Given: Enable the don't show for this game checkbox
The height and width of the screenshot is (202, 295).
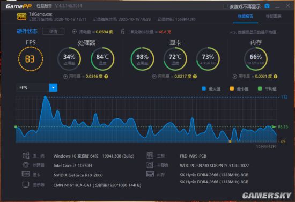Looking at the screenshot, I should coord(225,6).
